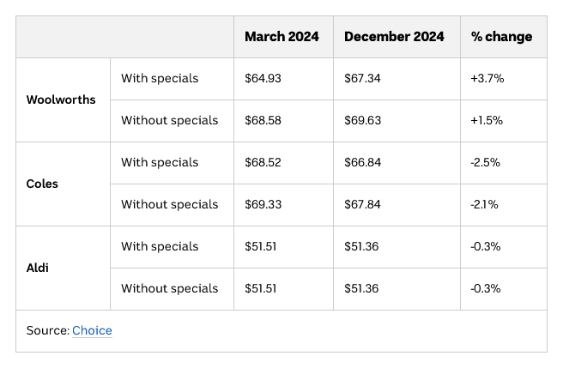
Task: Open the Choice source link
Action: coord(92,330)
